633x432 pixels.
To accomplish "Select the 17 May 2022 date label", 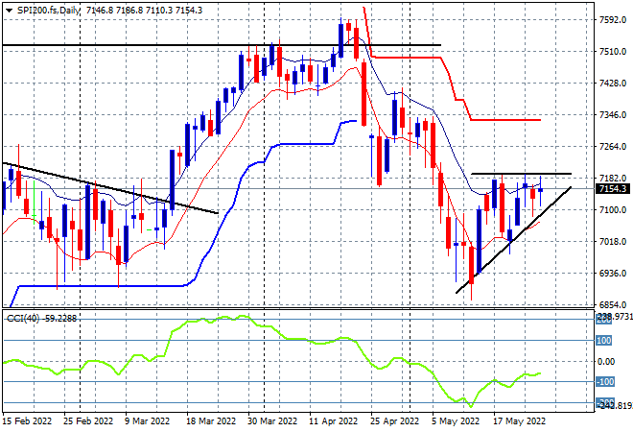I will 519,421.
